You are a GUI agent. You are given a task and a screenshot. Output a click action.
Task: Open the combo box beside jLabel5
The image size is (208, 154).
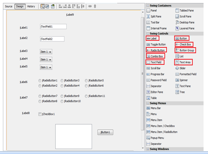46,67
